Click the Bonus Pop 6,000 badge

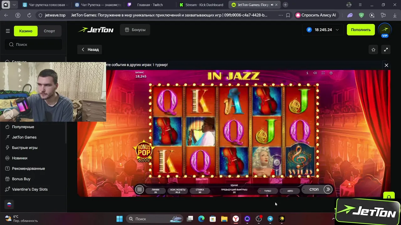pos(143,152)
